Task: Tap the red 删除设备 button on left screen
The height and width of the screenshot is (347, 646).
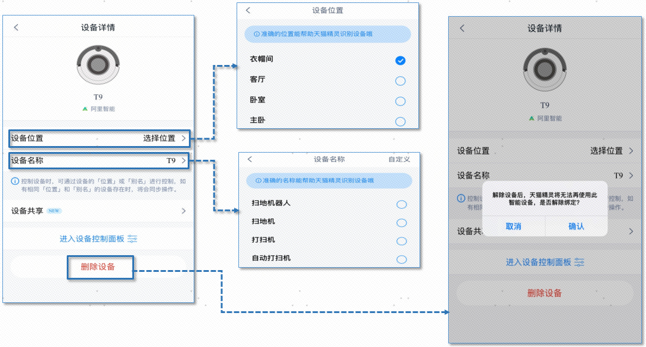Action: [x=98, y=267]
